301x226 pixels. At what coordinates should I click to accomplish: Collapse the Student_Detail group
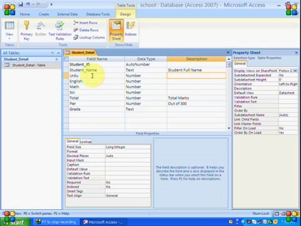pos(57,59)
